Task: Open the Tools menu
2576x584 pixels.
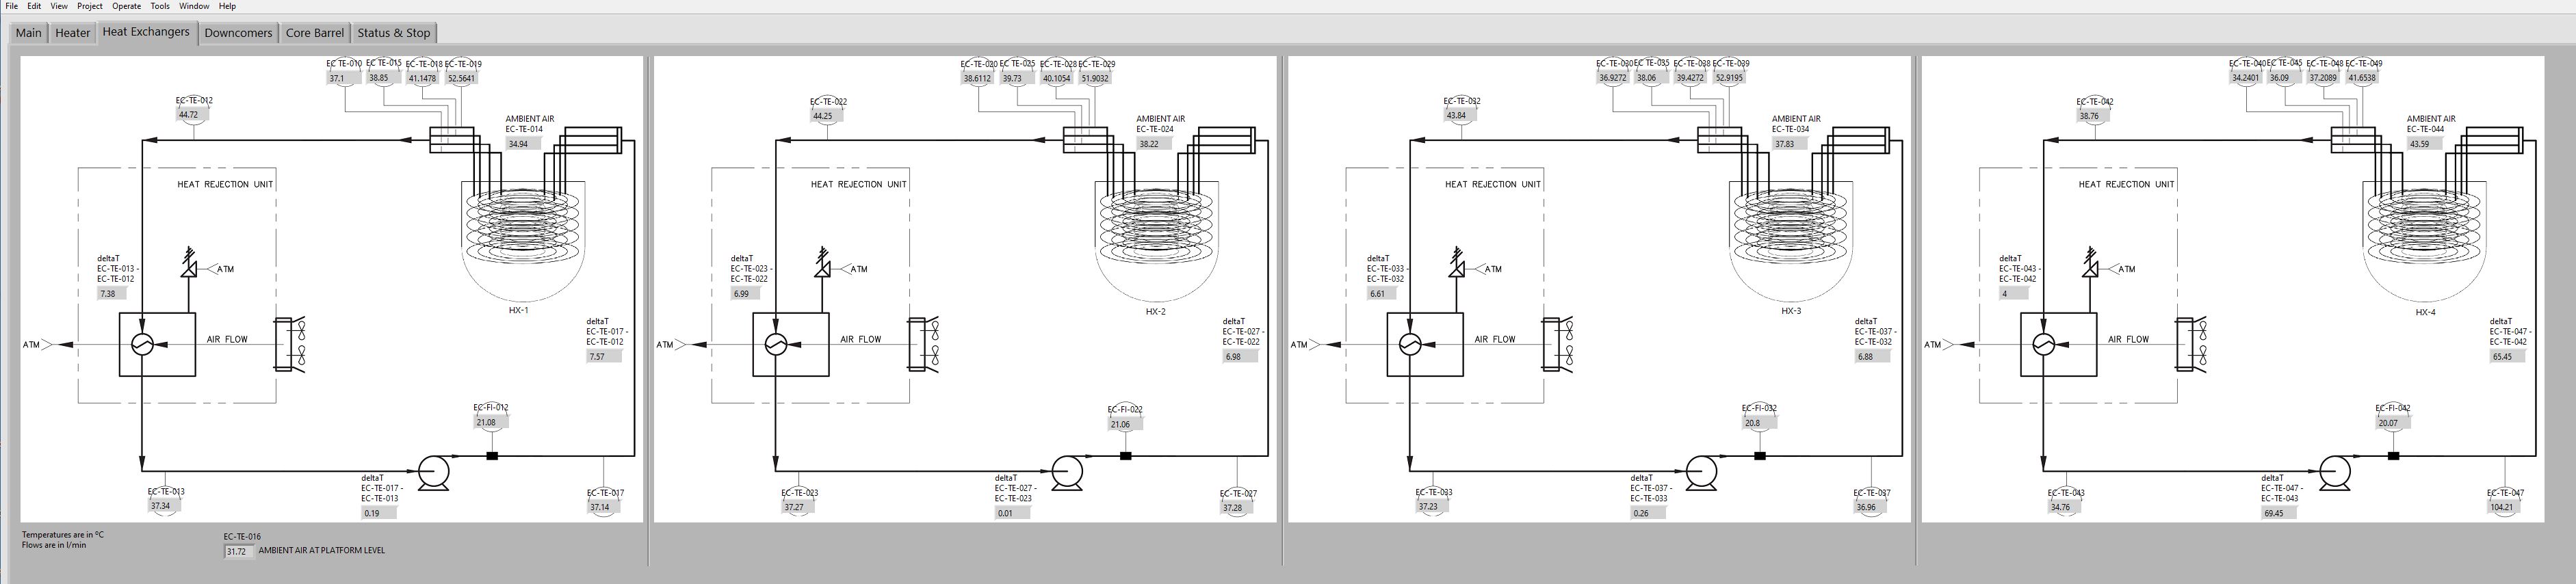Action: point(160,6)
